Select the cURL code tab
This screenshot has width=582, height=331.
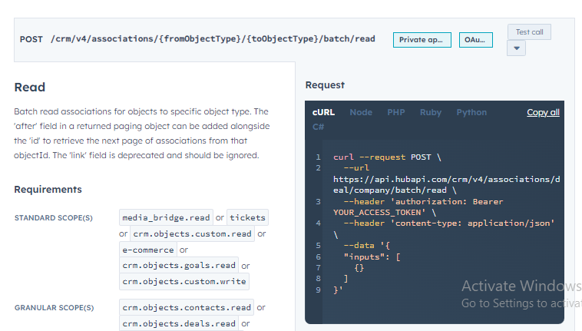pyautogui.click(x=323, y=112)
